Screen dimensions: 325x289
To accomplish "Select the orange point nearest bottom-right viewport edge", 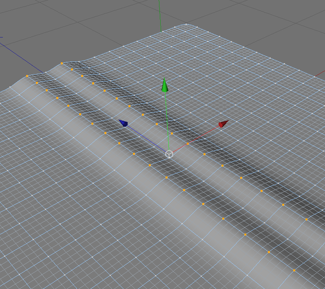I will pos(294,270).
